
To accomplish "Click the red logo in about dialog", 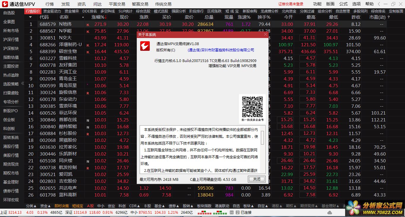I will [x=146, y=46].
